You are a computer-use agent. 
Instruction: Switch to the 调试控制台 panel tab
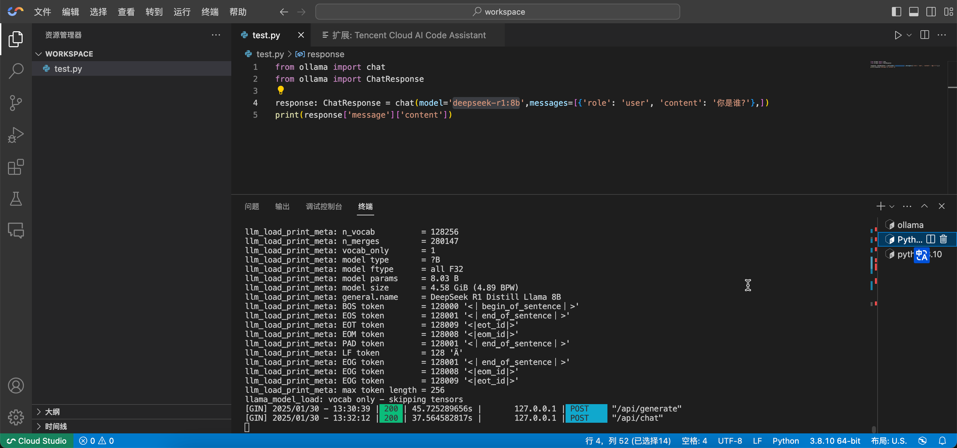coord(324,206)
